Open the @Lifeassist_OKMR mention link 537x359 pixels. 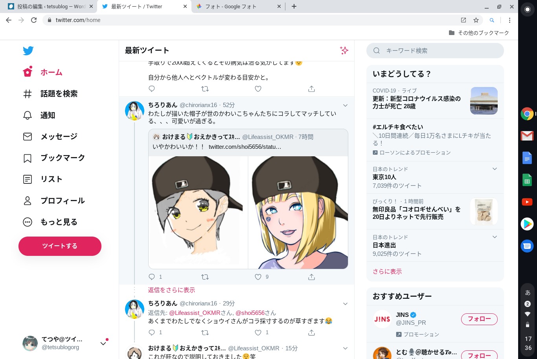(x=195, y=313)
